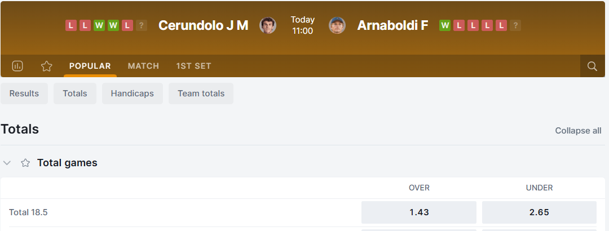Select the Team totals filter chip

201,94
